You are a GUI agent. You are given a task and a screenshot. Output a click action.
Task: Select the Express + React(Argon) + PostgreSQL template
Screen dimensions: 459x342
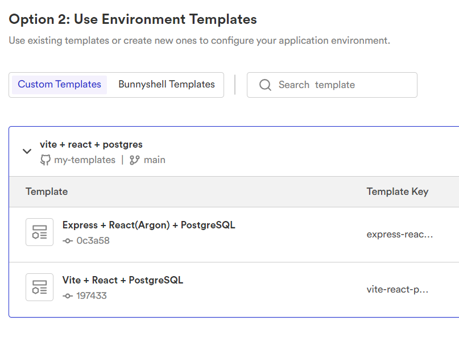148,225
